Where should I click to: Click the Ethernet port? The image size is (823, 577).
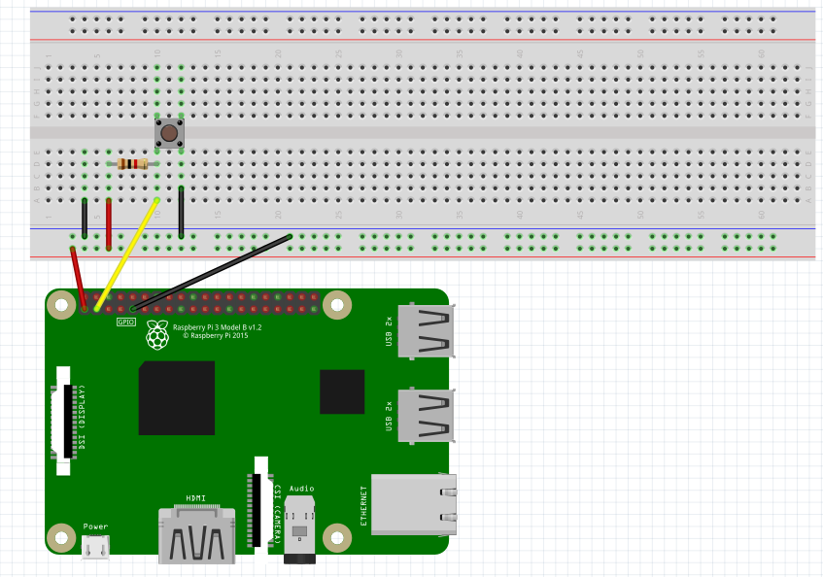pos(413,504)
